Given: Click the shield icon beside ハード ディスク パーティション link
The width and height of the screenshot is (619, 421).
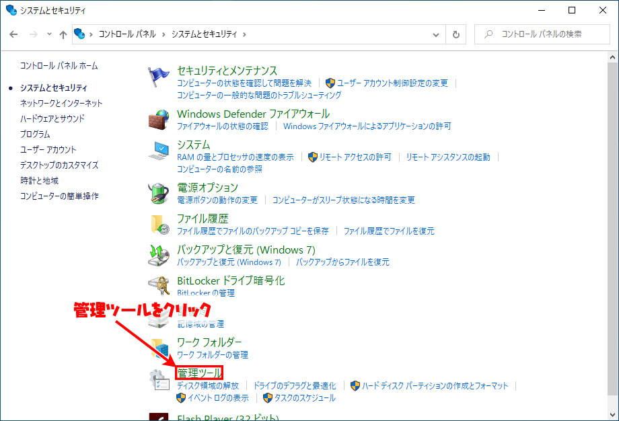Looking at the screenshot, I should (355, 385).
